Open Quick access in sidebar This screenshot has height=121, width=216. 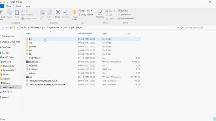tap(7, 36)
